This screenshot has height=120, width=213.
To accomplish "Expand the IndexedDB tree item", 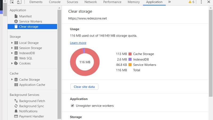I will [12, 53].
